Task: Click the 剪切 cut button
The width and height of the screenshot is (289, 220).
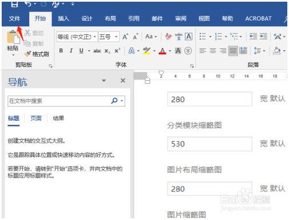Action: coord(34,33)
